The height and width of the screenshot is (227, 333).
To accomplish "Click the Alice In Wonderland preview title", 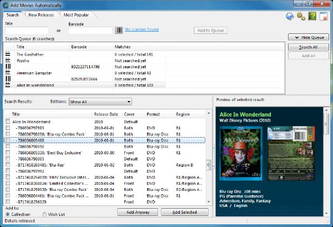I will [x=245, y=115].
